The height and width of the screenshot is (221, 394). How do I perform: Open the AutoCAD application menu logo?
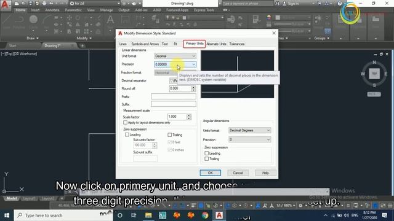[5, 5]
